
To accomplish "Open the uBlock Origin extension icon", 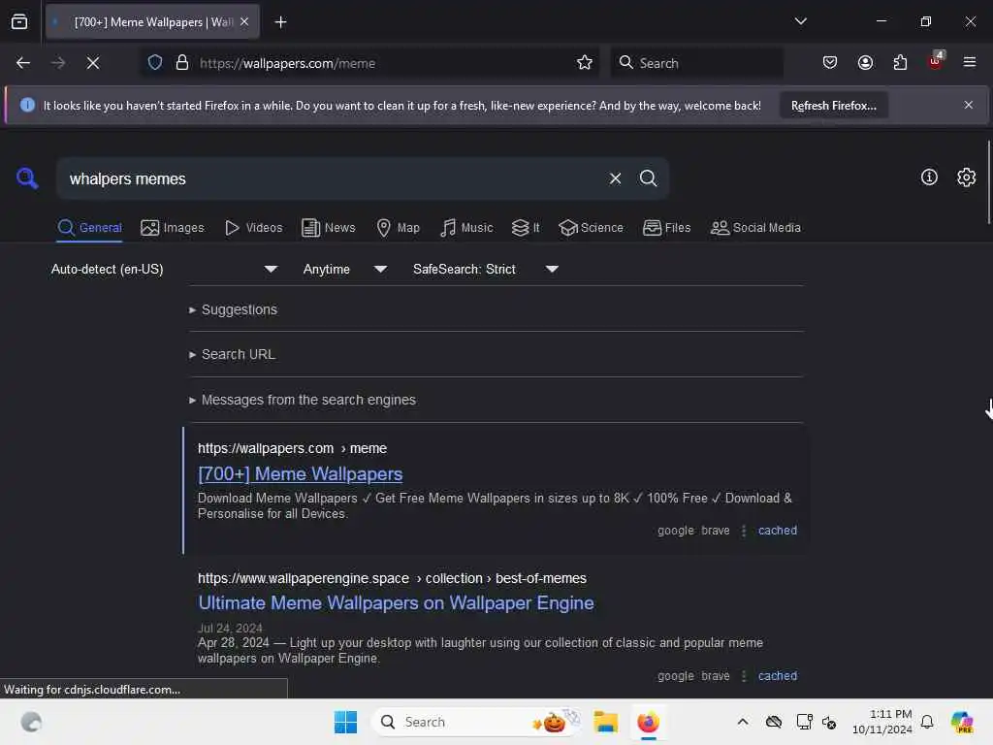I will pos(936,61).
